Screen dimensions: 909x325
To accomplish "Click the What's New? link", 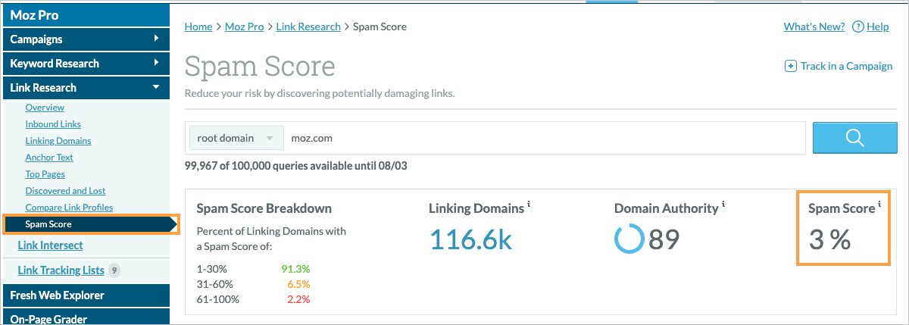I will pos(814,27).
